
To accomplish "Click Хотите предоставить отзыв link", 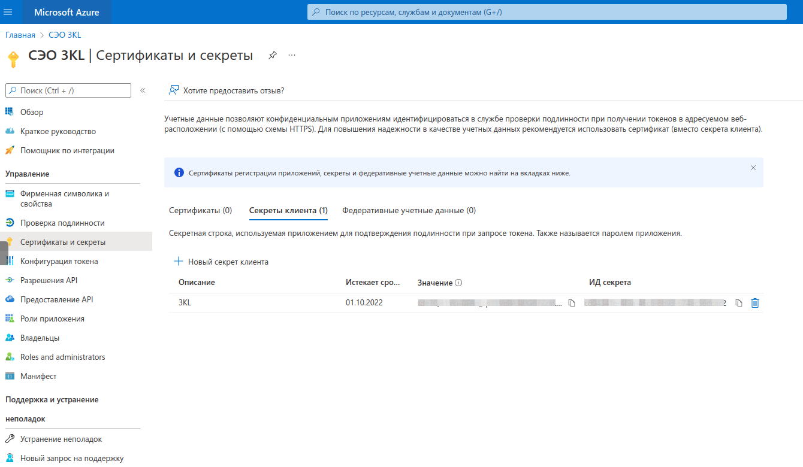I will pos(233,90).
